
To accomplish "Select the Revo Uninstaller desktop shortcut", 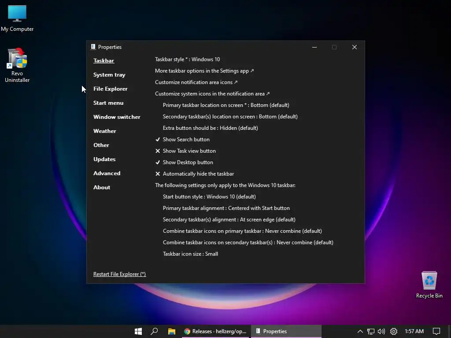I will (17, 65).
